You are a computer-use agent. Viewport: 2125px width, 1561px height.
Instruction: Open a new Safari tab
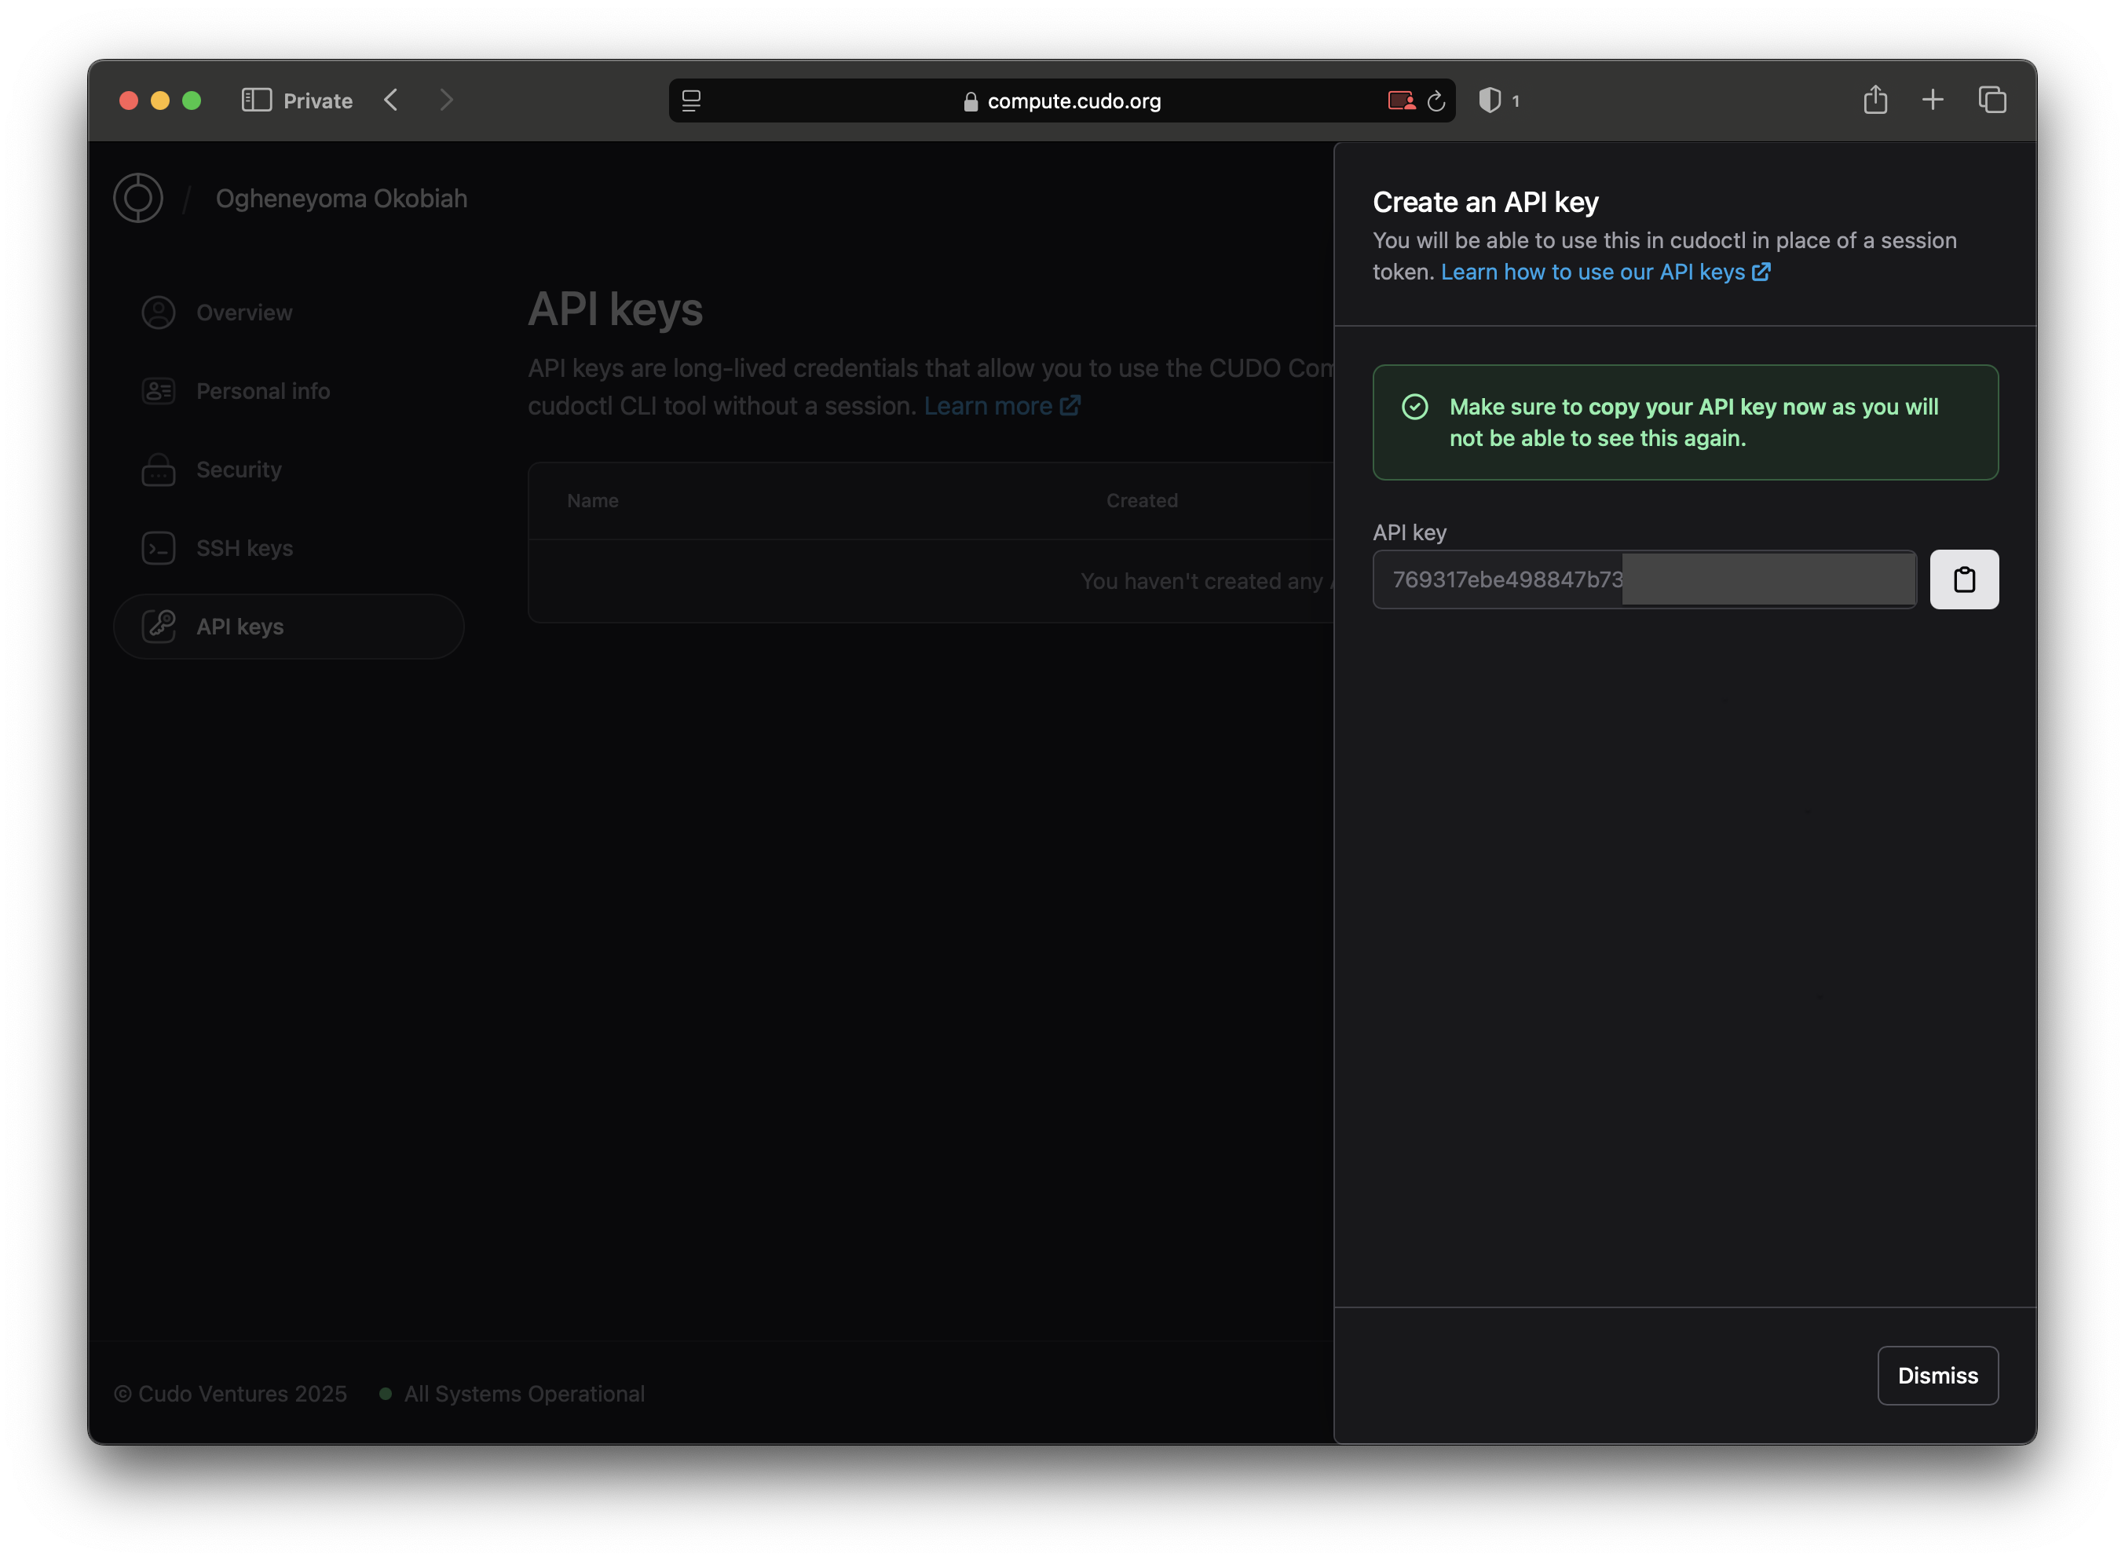(x=1933, y=99)
